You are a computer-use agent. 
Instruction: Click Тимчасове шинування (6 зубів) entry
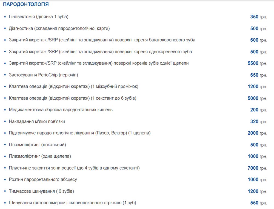(x=41, y=191)
